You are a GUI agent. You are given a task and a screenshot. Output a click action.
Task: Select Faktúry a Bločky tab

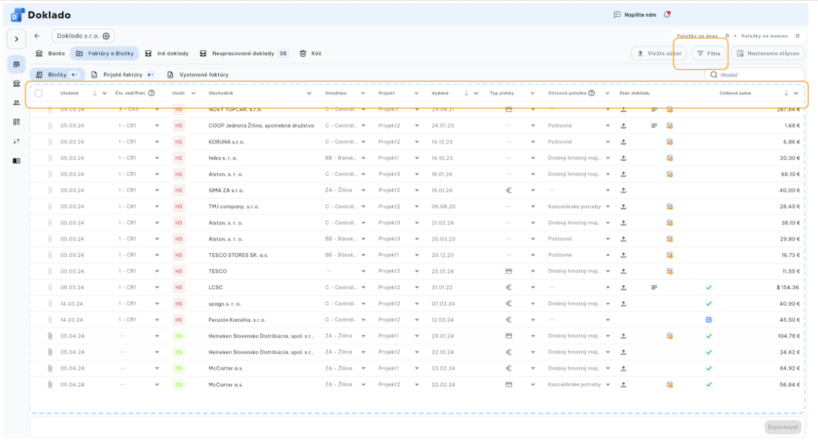(105, 53)
